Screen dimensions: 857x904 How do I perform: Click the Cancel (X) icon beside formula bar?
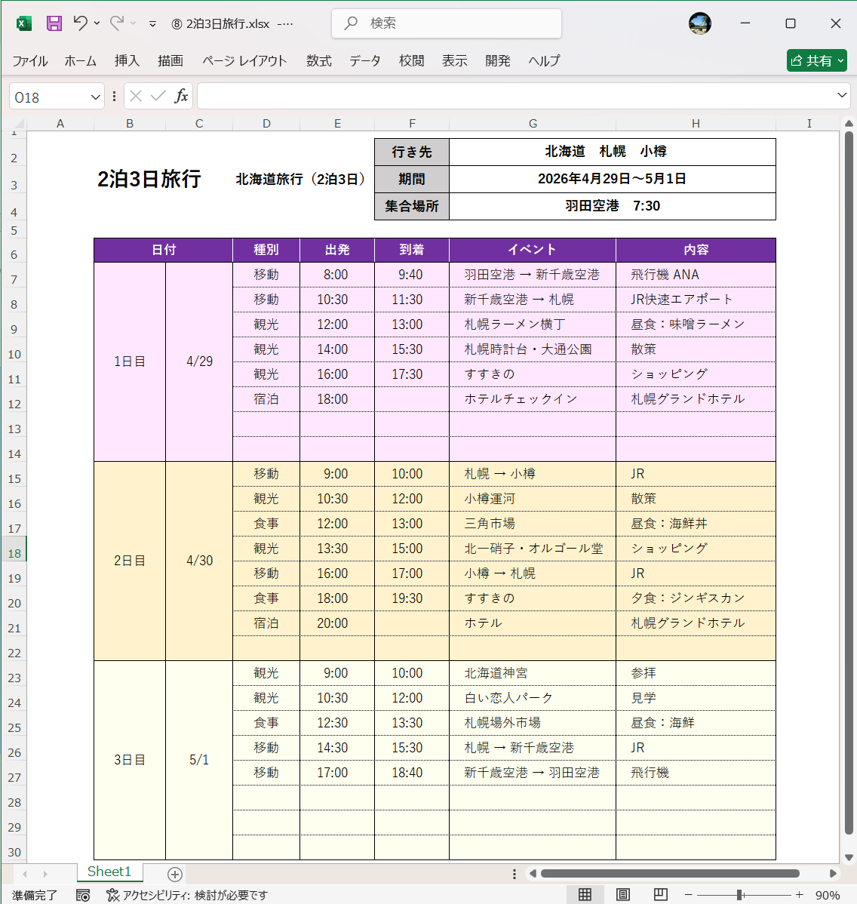[x=134, y=96]
